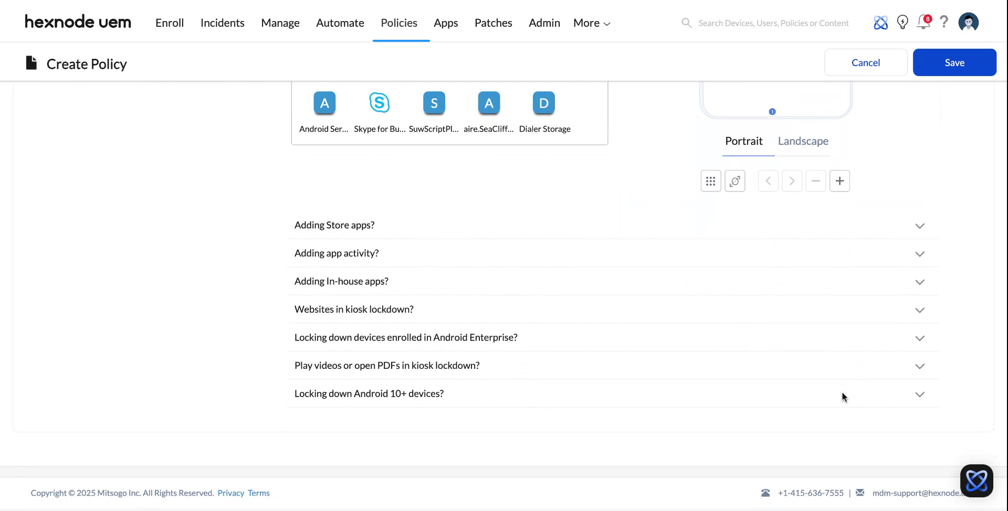The height and width of the screenshot is (511, 1008).
Task: Open the Privacy link in the footer
Action: click(231, 493)
